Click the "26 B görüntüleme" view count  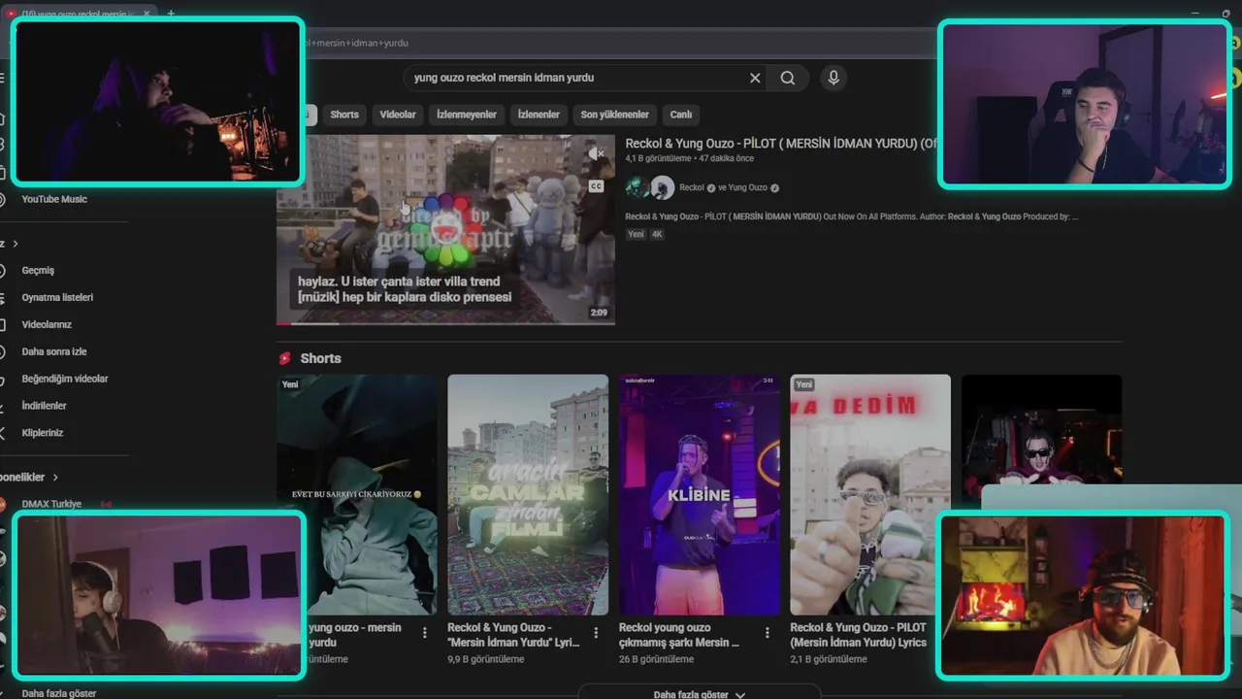(656, 659)
